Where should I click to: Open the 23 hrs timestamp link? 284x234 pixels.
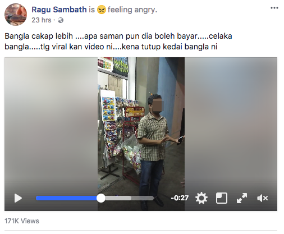[42, 20]
